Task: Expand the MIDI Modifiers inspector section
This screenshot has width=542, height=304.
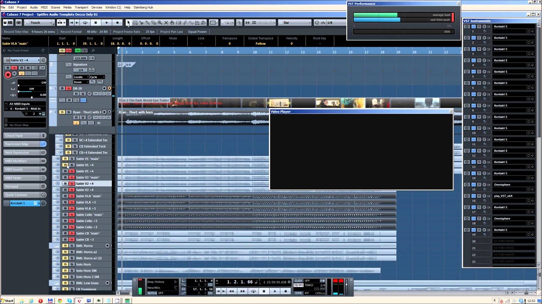Action: pos(25,161)
